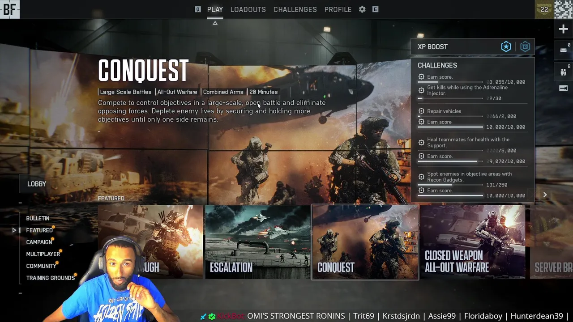
Task: Open TRAINING GROUNDS in the side menu
Action: click(x=51, y=278)
